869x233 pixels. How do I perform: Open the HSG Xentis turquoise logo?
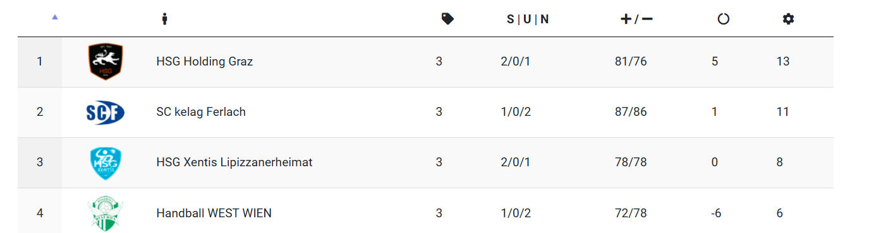click(x=106, y=162)
